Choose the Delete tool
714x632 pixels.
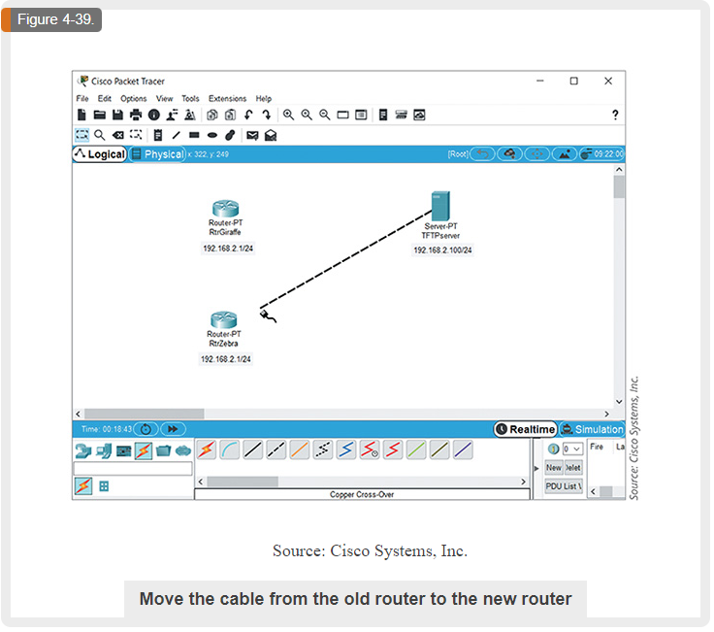pyautogui.click(x=118, y=135)
